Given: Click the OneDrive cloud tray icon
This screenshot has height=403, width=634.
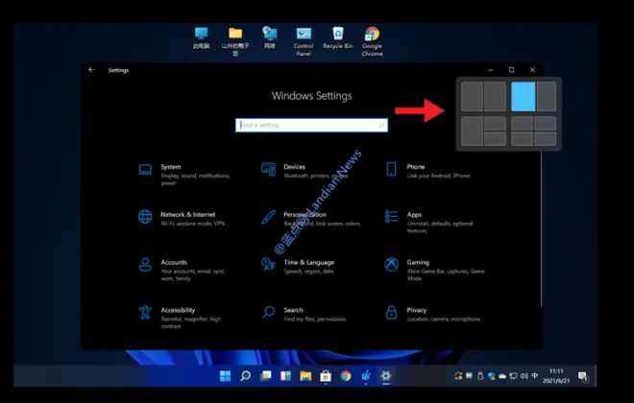Looking at the screenshot, I should (x=502, y=376).
